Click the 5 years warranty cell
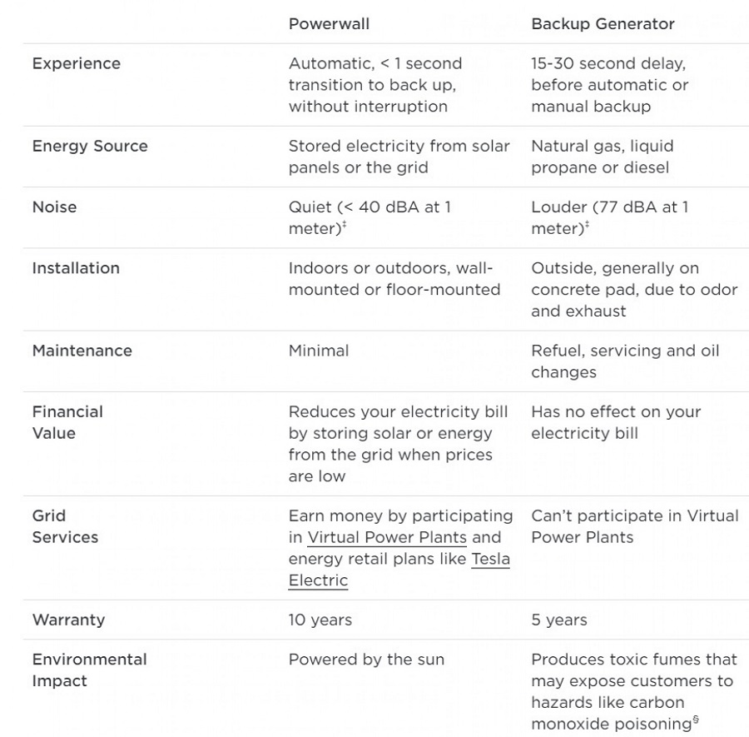This screenshot has height=737, width=749. tap(558, 620)
